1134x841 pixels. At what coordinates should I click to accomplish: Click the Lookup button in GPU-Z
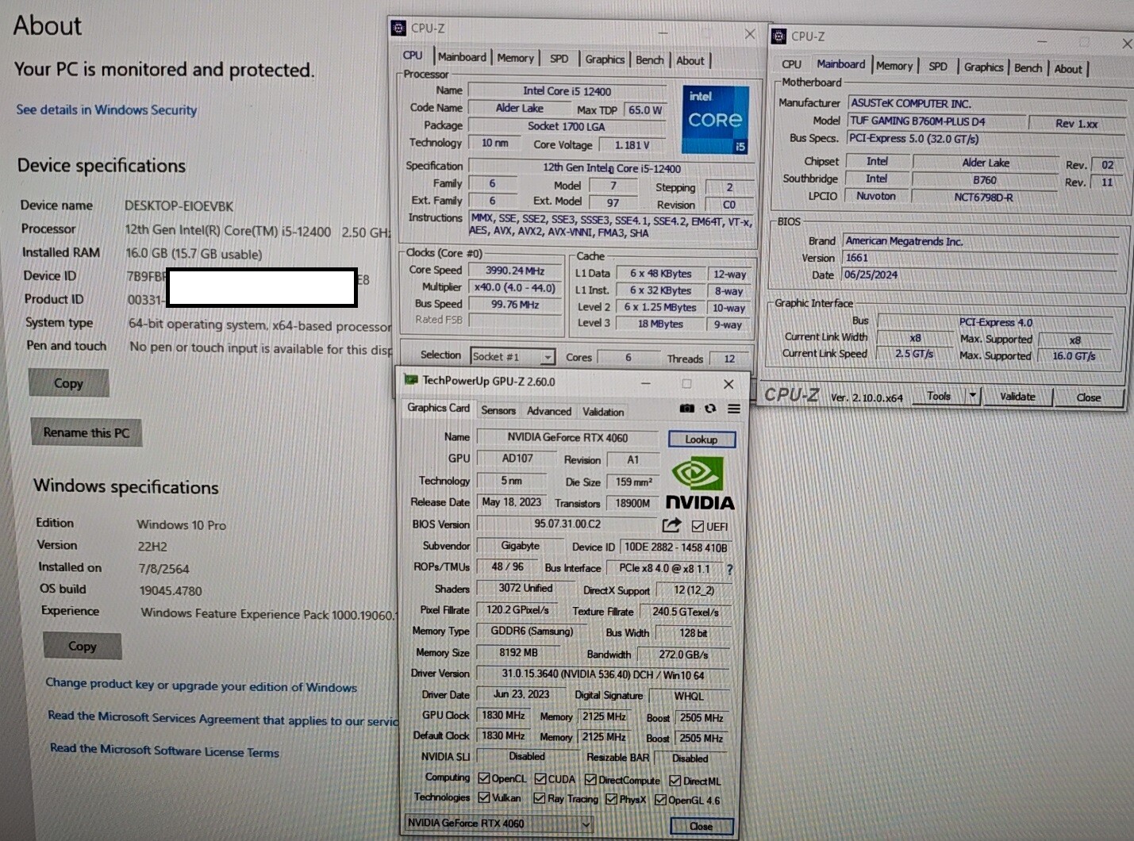point(702,440)
